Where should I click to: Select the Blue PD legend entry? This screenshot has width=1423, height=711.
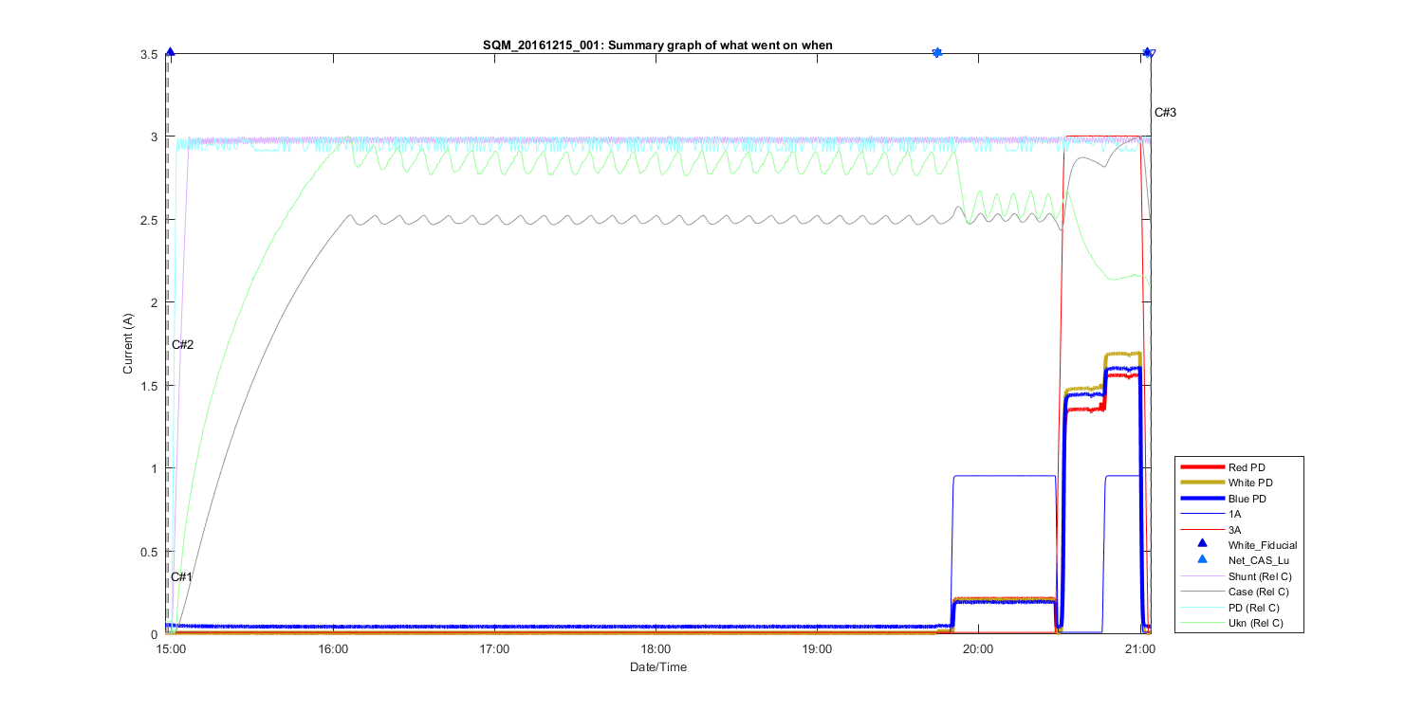point(1247,498)
